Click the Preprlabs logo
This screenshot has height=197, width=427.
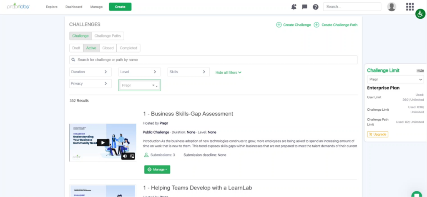(x=18, y=7)
